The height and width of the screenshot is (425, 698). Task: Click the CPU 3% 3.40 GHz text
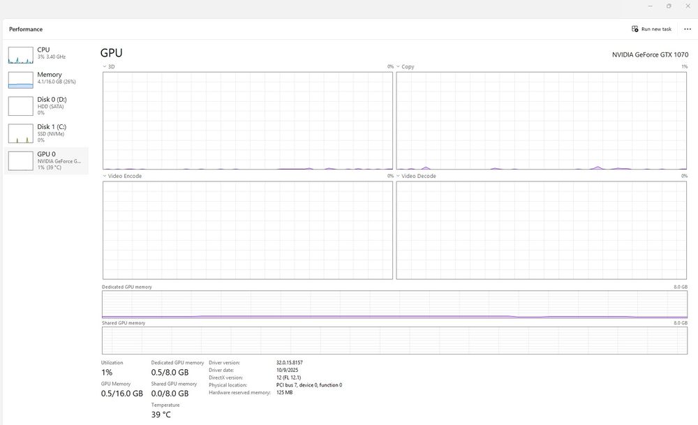tap(51, 57)
